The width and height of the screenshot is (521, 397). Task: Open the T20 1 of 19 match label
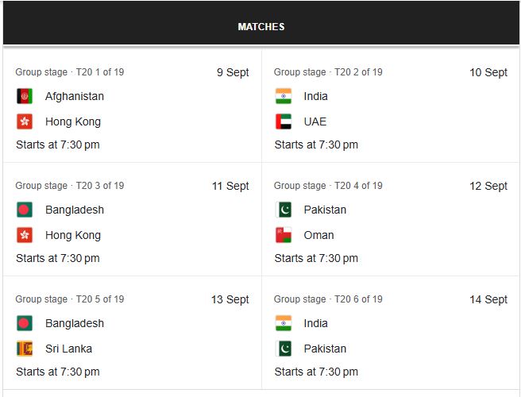coord(100,72)
